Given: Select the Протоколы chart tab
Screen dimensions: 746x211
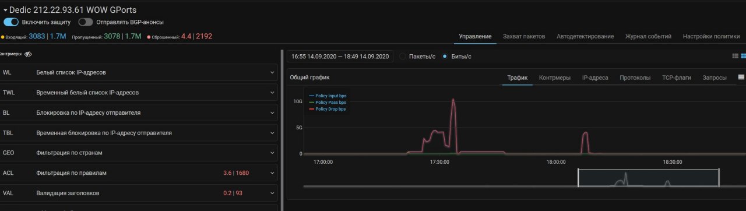Looking at the screenshot, I should (635, 78).
